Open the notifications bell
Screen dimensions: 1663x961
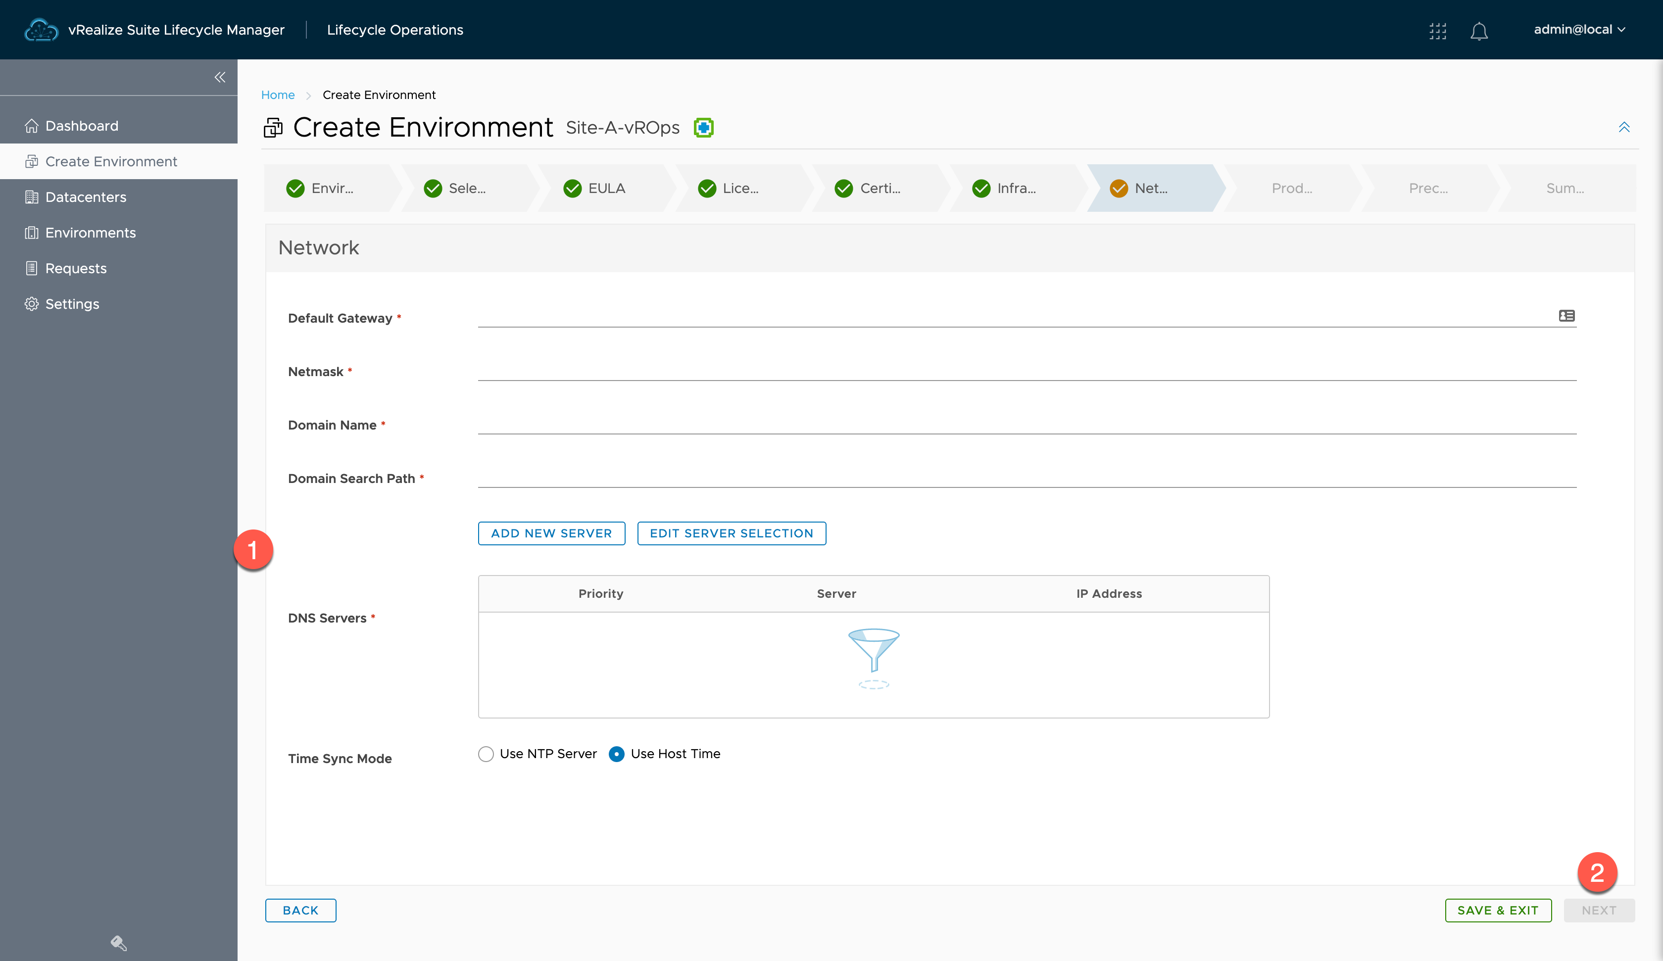pyautogui.click(x=1479, y=30)
